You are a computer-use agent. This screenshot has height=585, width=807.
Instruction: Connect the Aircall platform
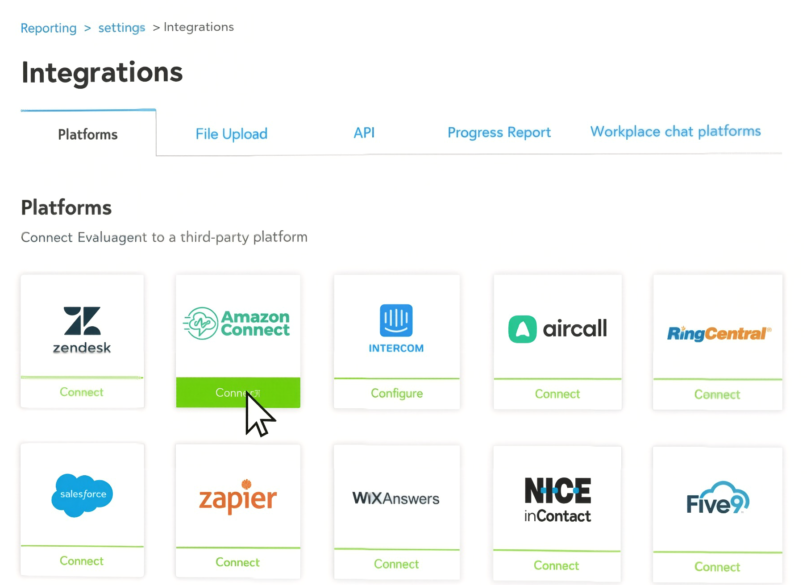[x=557, y=394]
